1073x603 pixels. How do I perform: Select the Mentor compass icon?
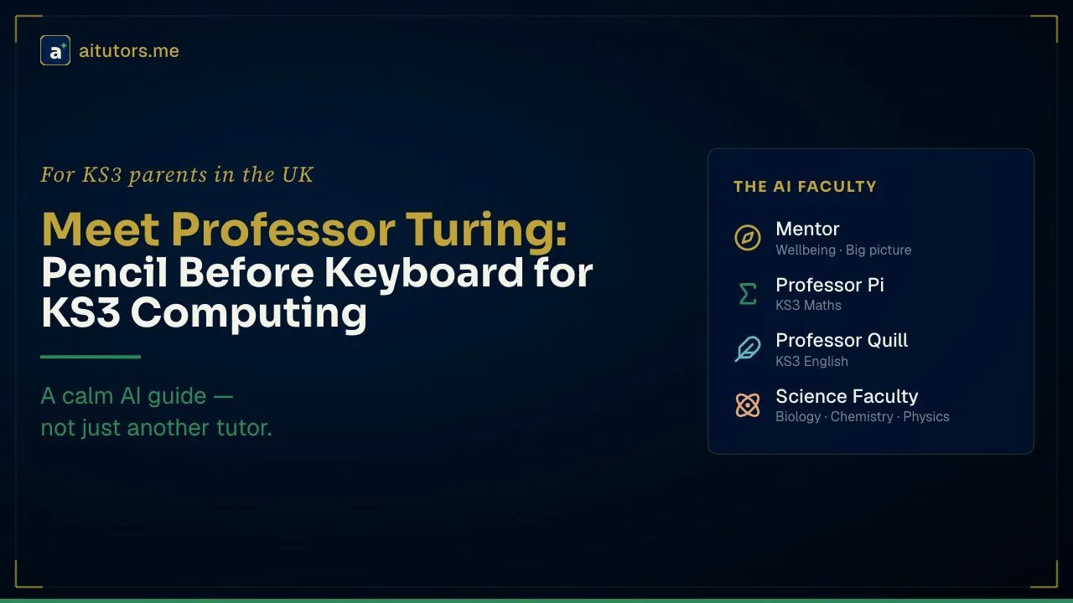tap(748, 238)
